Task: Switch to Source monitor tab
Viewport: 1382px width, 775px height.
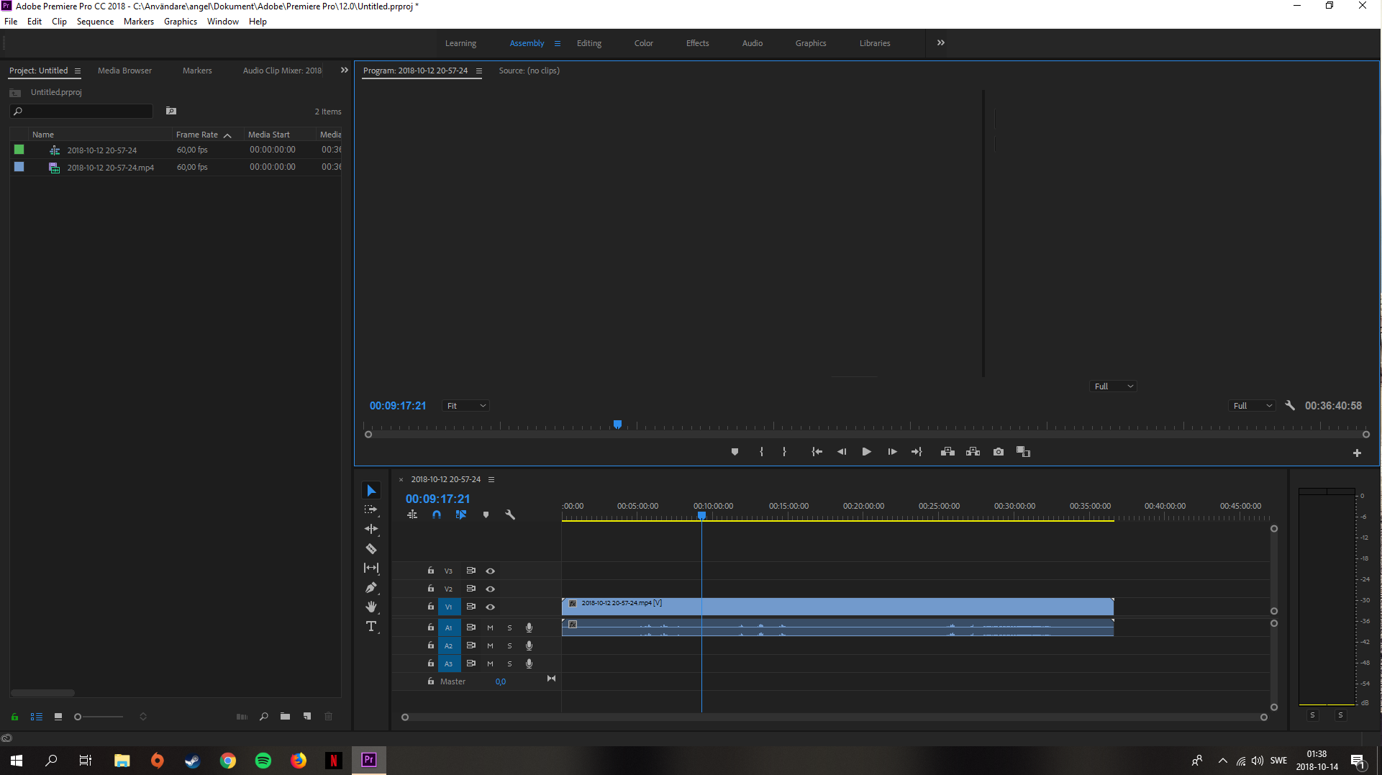Action: pos(529,71)
